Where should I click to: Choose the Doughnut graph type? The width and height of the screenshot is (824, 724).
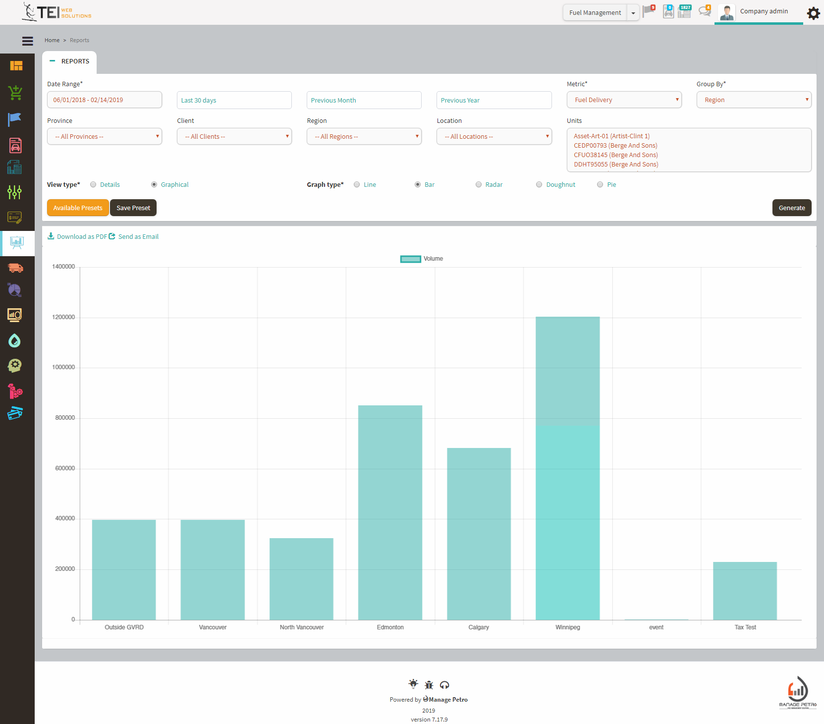539,184
